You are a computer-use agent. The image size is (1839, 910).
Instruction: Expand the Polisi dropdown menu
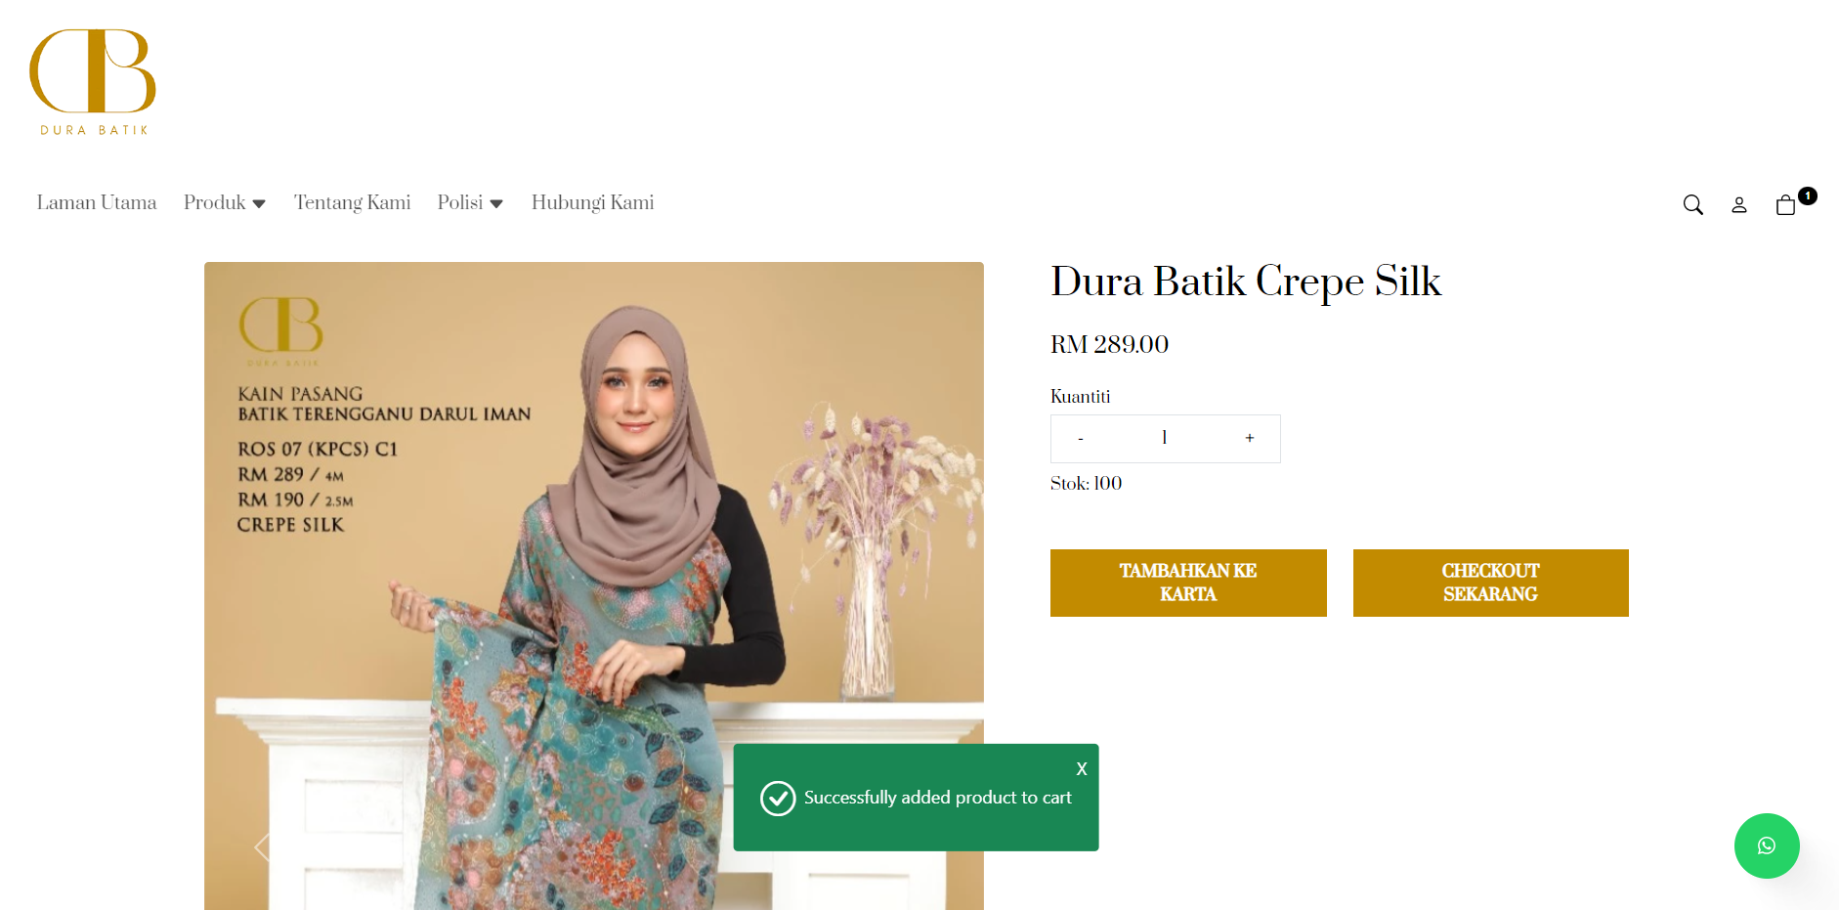470,202
